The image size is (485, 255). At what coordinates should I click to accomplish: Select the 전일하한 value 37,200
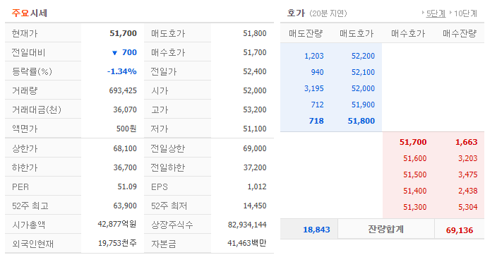pos(255,167)
